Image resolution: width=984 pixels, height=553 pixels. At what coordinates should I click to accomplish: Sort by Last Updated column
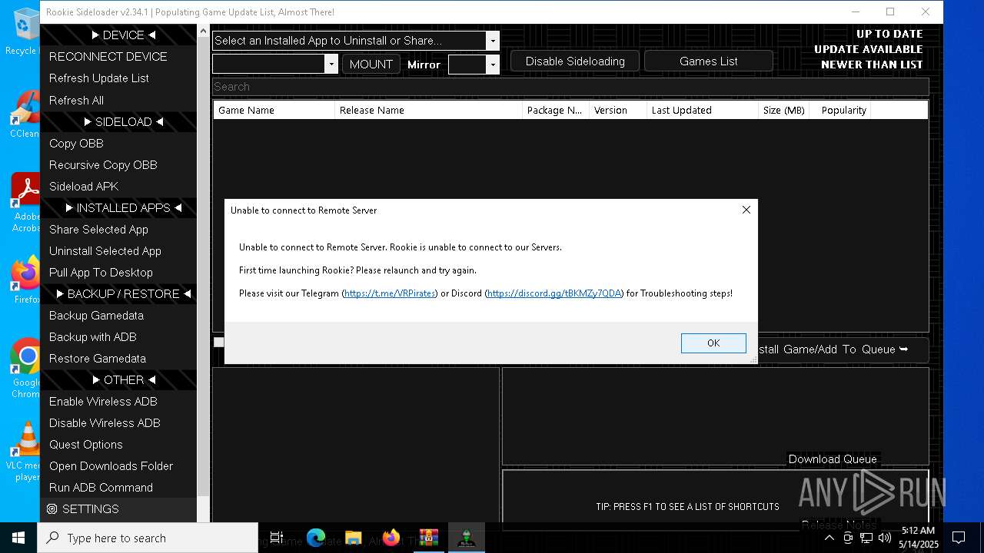pos(703,111)
